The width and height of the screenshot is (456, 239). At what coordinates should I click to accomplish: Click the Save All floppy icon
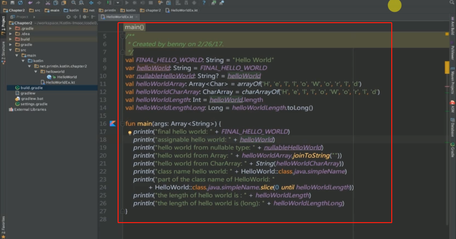[x=12, y=3]
